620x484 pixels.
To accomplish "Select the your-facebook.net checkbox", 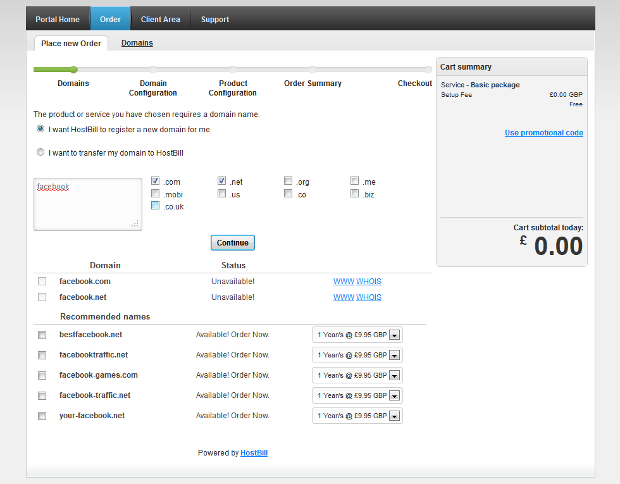I will 42,416.
